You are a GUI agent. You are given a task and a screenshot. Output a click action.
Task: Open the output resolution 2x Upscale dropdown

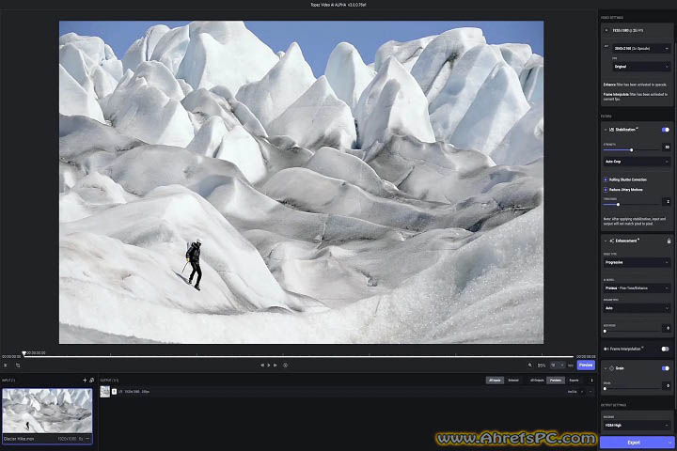[641, 48]
